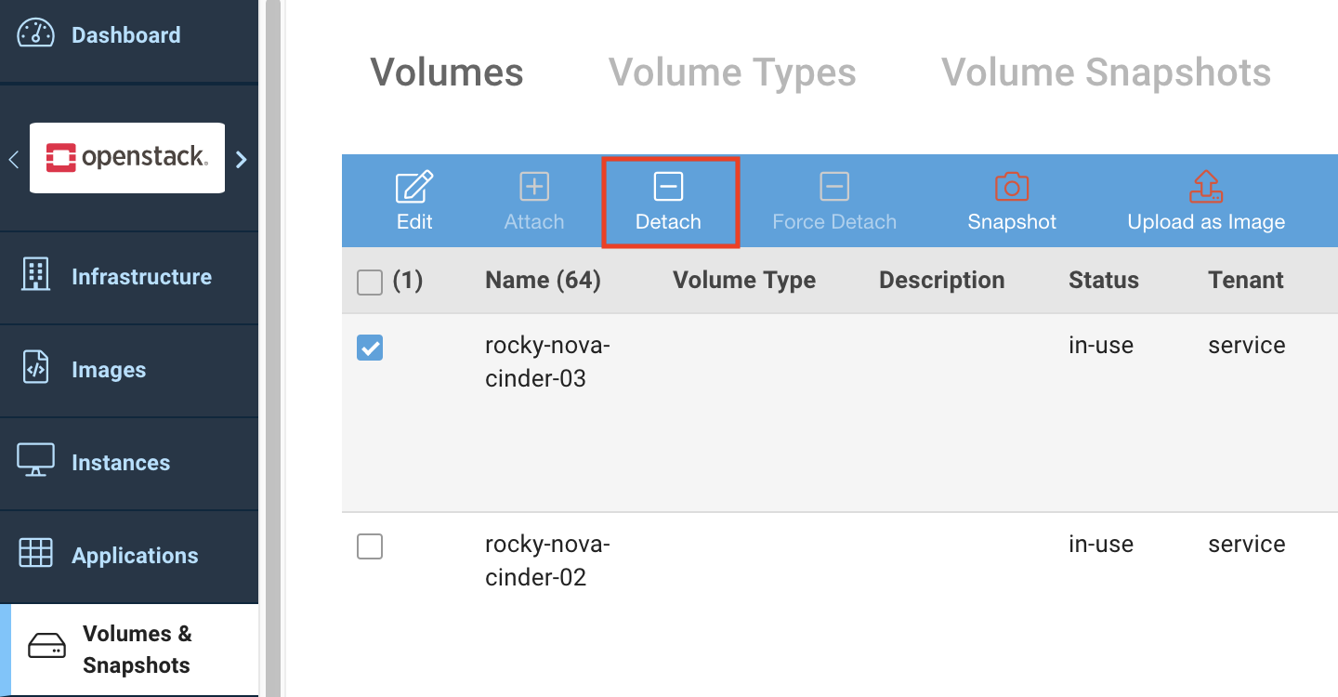Switch to the Volume Types tab

(x=731, y=72)
